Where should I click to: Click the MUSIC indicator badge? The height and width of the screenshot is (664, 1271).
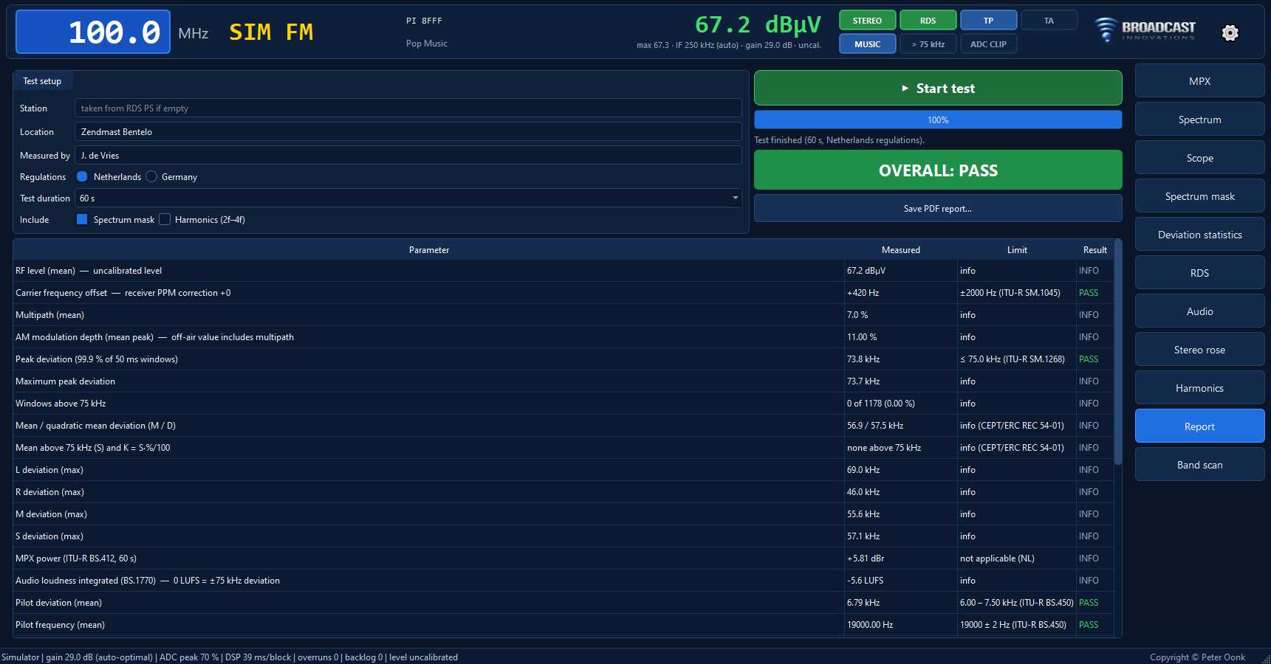coord(867,44)
